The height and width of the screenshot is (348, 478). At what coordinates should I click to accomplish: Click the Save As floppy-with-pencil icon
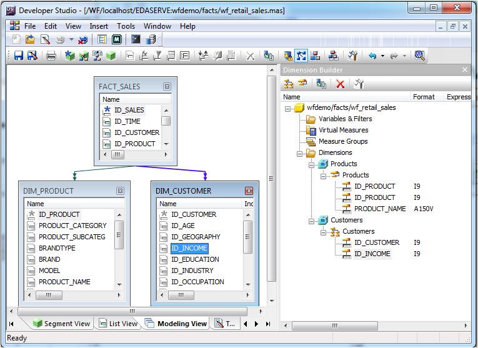(x=32, y=56)
